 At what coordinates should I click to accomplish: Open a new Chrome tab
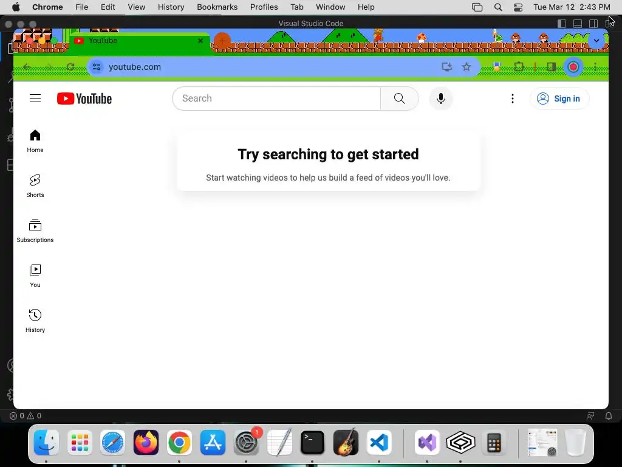(x=222, y=41)
